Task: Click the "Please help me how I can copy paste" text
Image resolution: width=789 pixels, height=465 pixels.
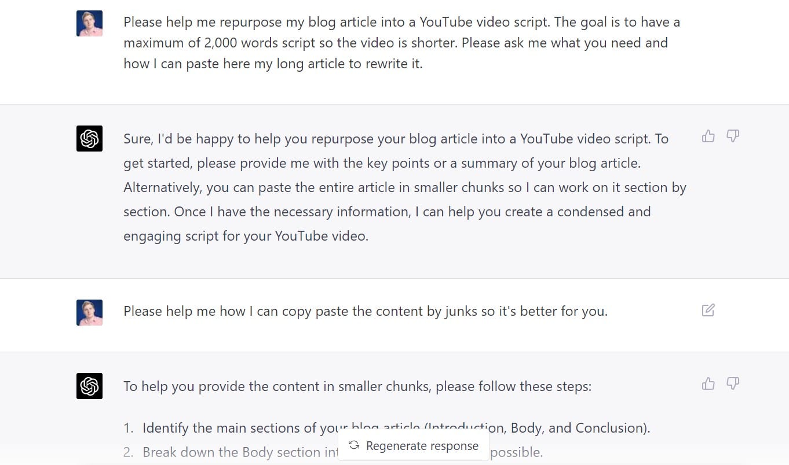Action: pyautogui.click(x=366, y=311)
